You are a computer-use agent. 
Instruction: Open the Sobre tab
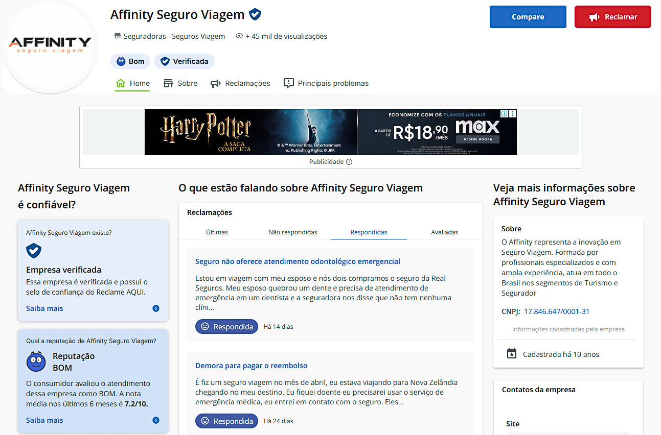click(x=180, y=83)
